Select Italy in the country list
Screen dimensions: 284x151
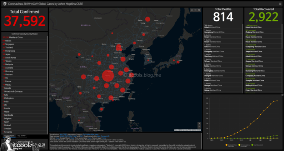pyautogui.click(x=24, y=95)
